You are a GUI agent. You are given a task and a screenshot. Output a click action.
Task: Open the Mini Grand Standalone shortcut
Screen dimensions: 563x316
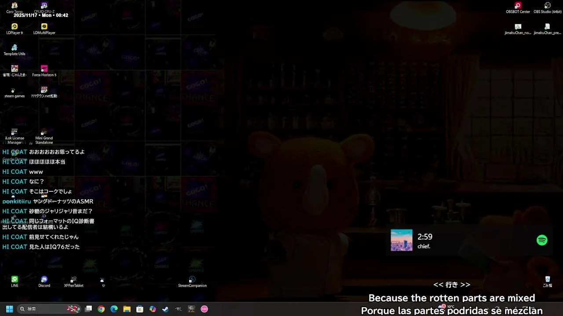[x=44, y=136]
